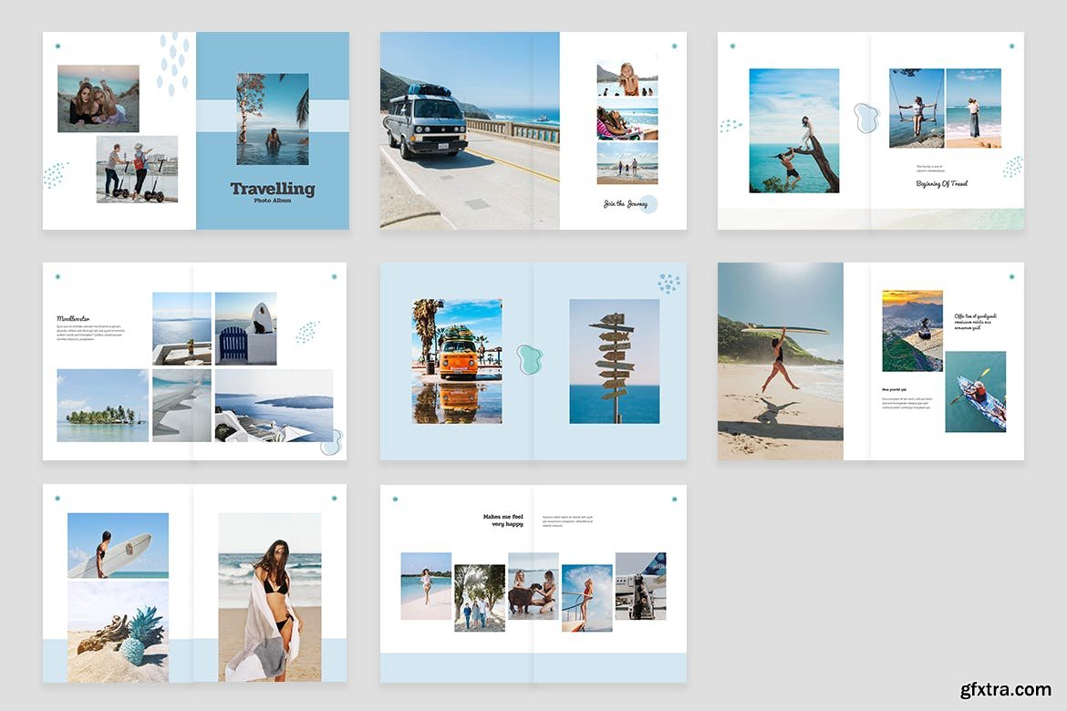Click the wooden signpost photo

click(614, 361)
